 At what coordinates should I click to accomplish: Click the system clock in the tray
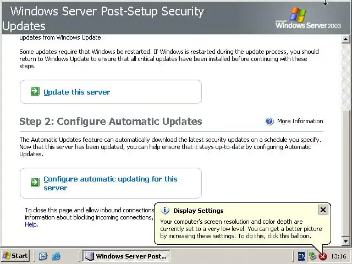pyautogui.click(x=339, y=256)
